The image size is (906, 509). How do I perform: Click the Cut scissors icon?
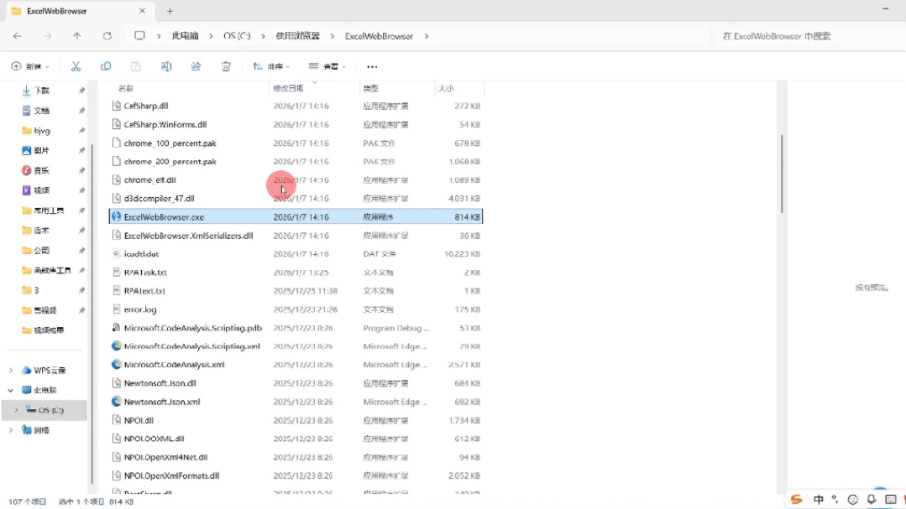76,66
